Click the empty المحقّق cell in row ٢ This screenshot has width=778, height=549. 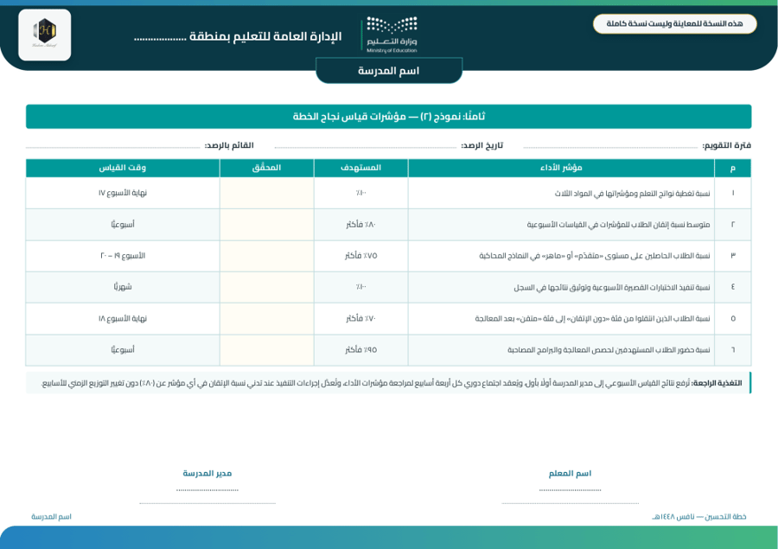pyautogui.click(x=266, y=225)
